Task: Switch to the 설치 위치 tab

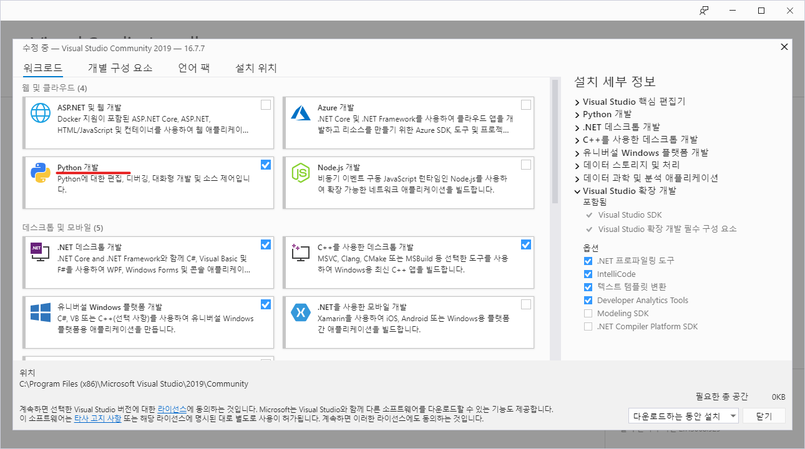Action: (256, 68)
